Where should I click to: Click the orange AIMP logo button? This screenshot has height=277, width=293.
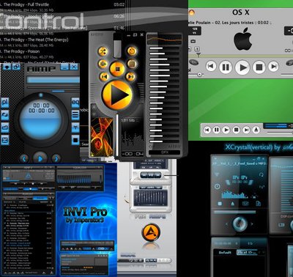(x=151, y=233)
